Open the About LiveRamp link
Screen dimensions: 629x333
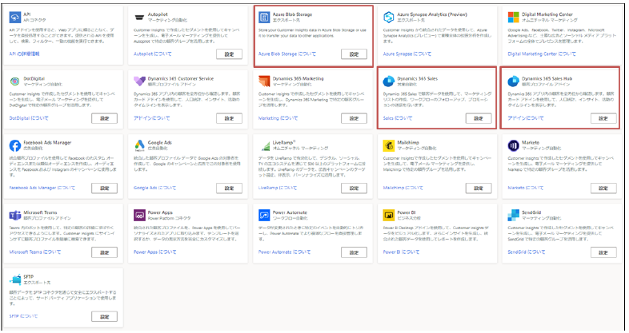278,188
